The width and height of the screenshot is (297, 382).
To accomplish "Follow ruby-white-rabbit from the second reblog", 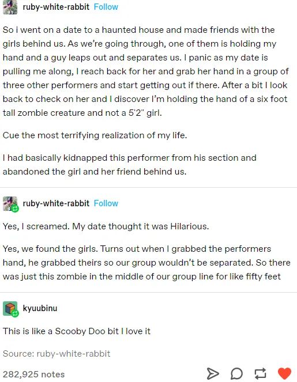I will coord(106,203).
